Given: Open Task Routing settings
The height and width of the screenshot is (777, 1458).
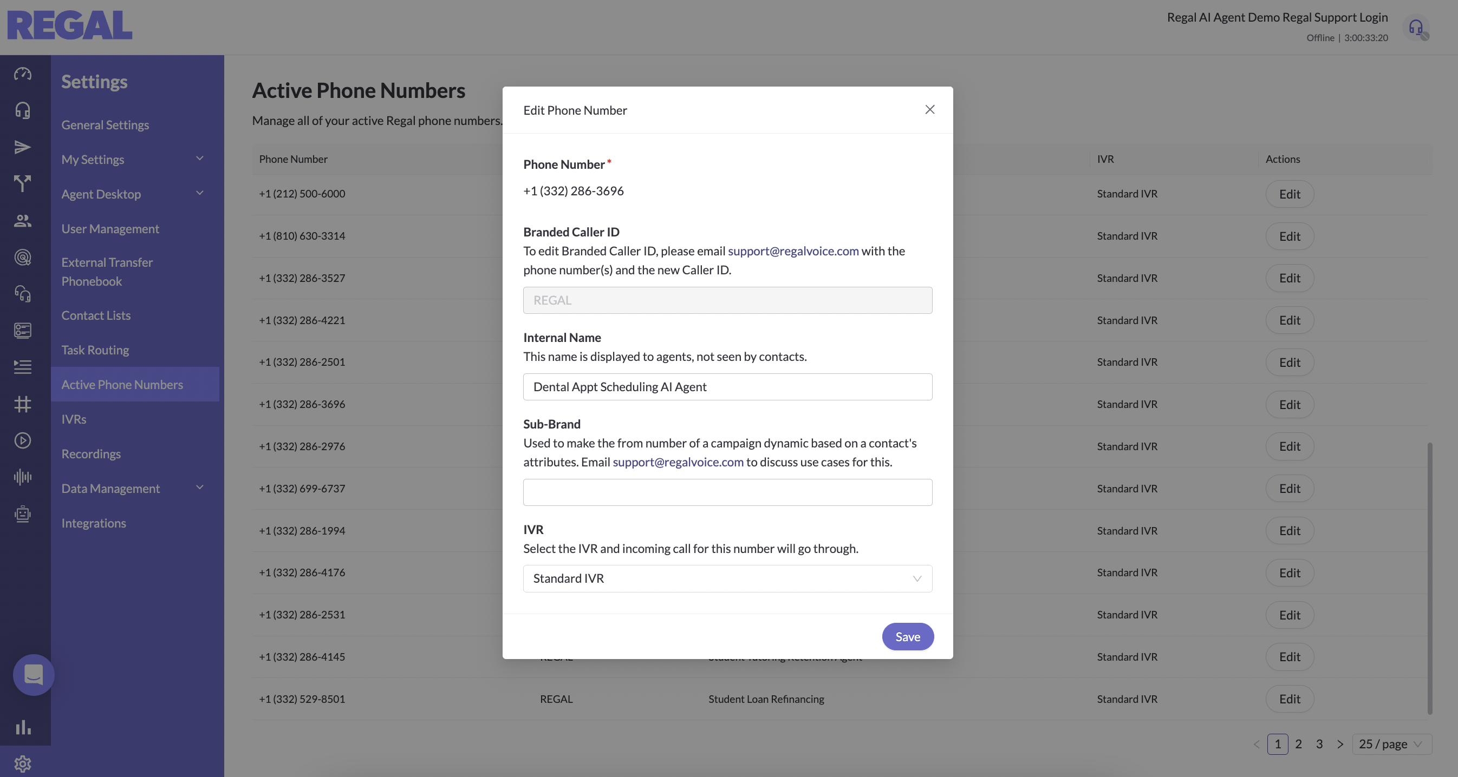Looking at the screenshot, I should [x=95, y=350].
